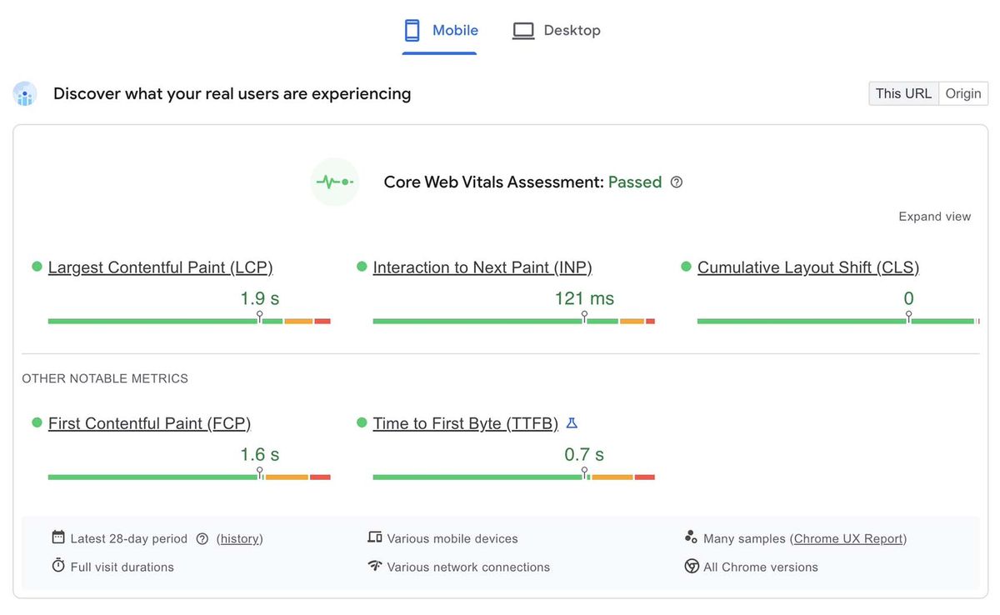1000x615 pixels.
Task: Click Expand view to show metric details
Action: pos(934,216)
